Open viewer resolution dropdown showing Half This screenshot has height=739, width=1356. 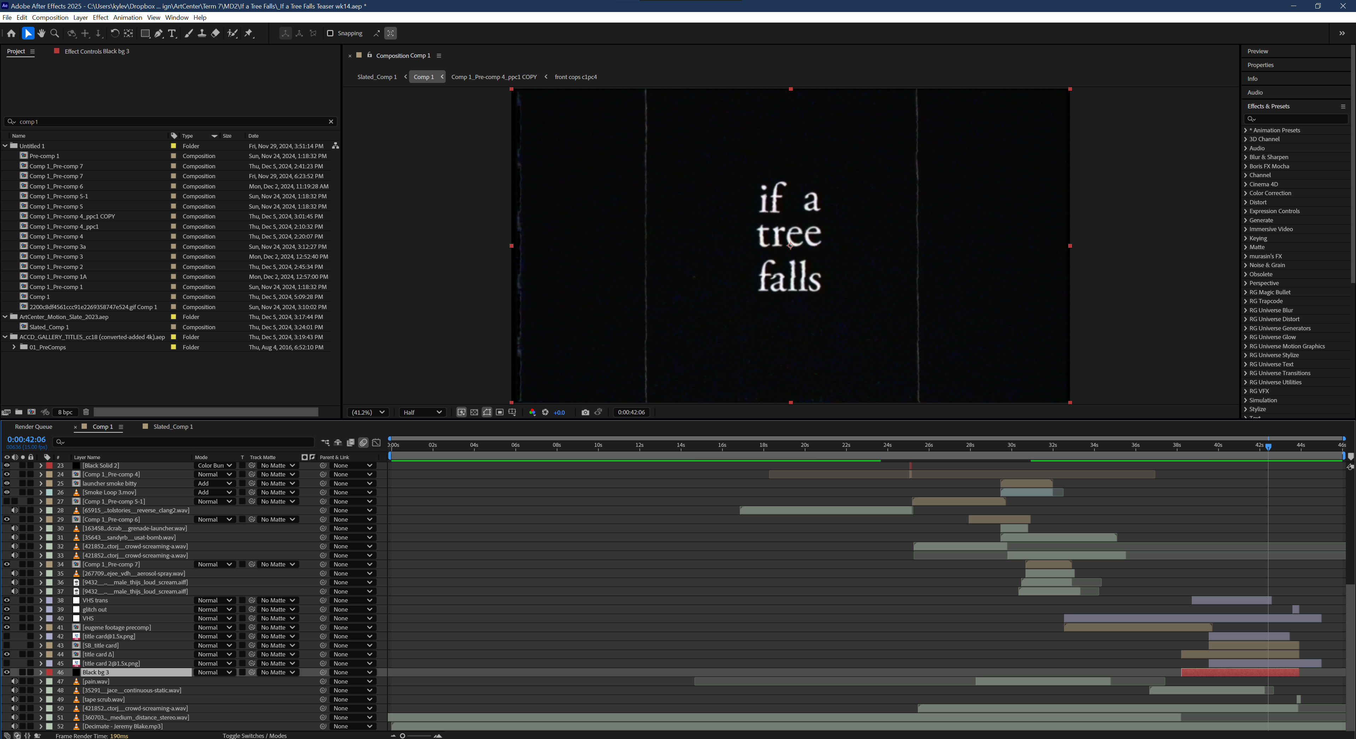422,412
